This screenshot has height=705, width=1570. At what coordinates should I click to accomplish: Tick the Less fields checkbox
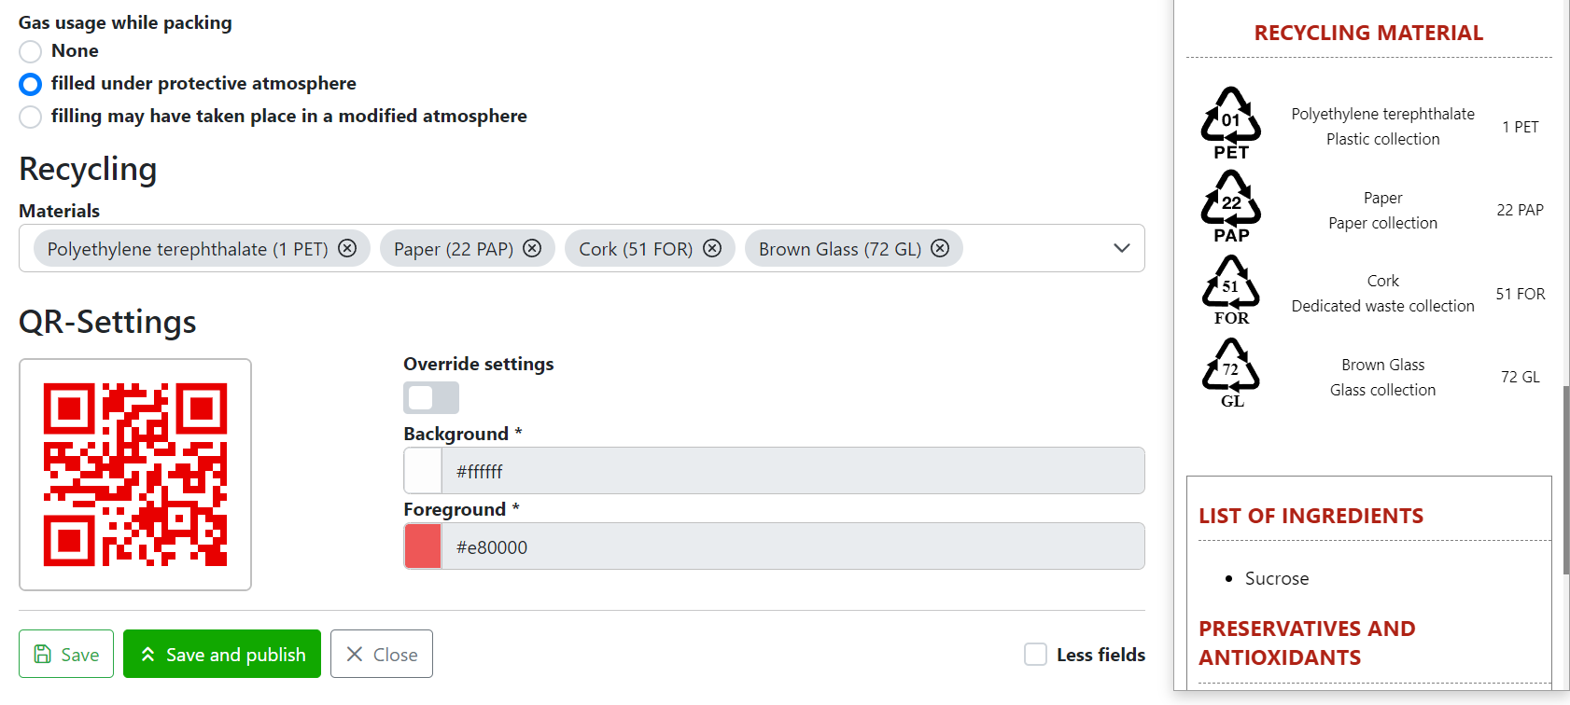point(1035,655)
